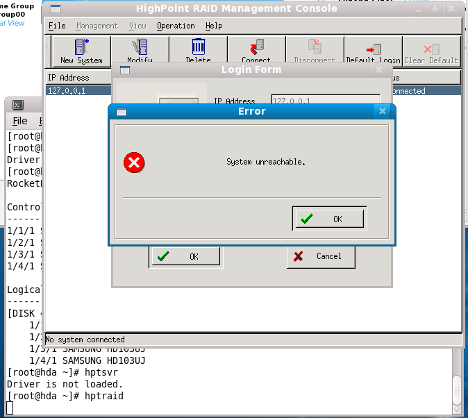The width and height of the screenshot is (468, 418).
Task: Open the Help menu
Action: pyautogui.click(x=214, y=26)
